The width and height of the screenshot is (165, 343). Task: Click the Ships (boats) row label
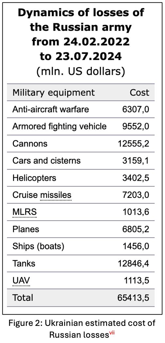point(38,246)
